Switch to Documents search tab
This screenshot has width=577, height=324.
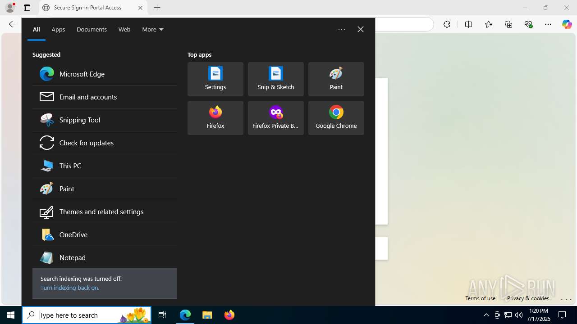(92, 29)
